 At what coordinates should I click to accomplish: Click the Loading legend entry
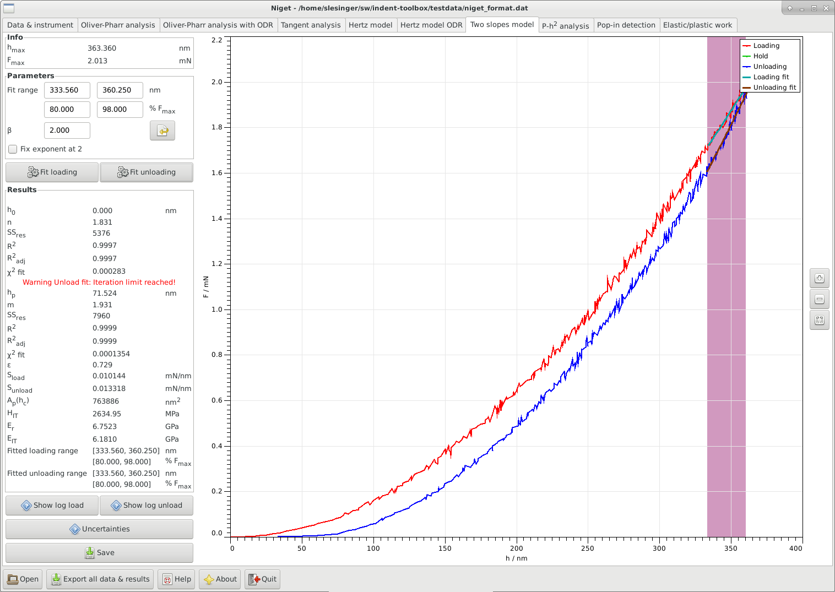(x=761, y=46)
